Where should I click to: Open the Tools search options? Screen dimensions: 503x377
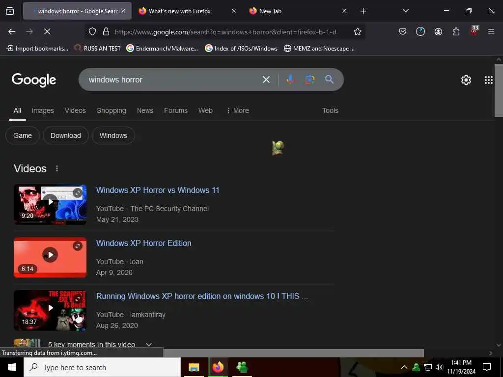pos(330,110)
